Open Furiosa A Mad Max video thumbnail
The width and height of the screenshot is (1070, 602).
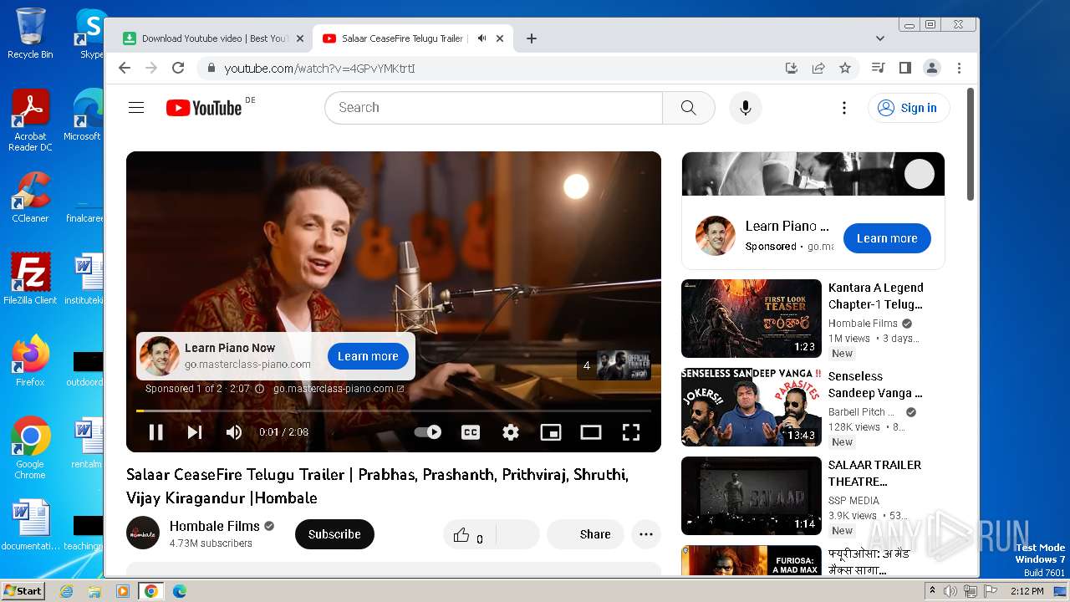click(752, 560)
